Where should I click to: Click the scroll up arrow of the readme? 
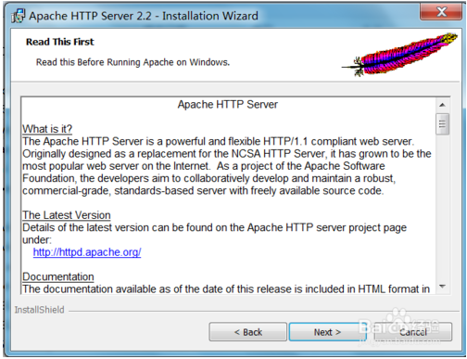442,105
